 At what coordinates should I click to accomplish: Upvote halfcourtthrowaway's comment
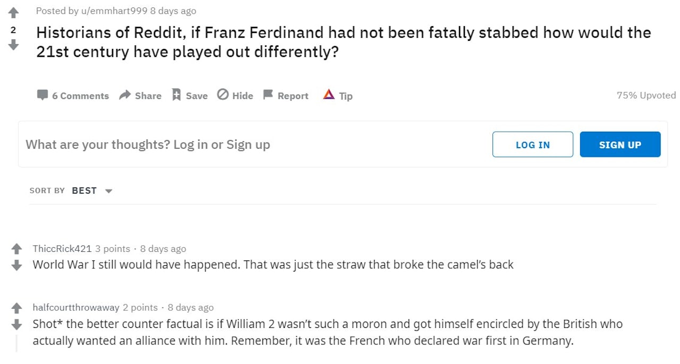pos(16,308)
